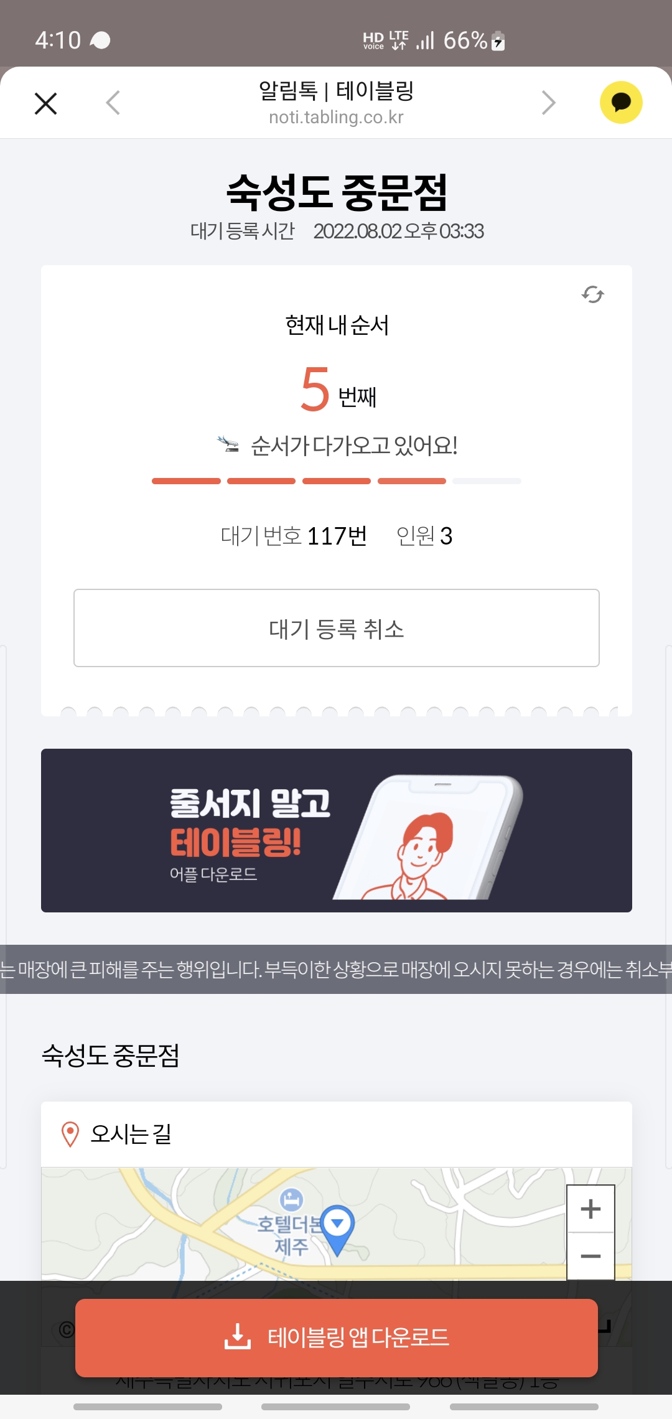Close the in-app browser with X icon
672x1419 pixels.
pos(45,103)
